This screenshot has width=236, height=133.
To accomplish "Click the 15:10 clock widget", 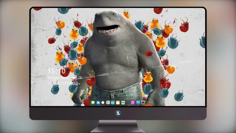I will click(56, 71).
